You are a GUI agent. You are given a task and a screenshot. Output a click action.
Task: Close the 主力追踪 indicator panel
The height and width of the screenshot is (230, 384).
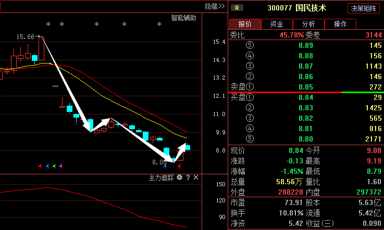[196, 177]
